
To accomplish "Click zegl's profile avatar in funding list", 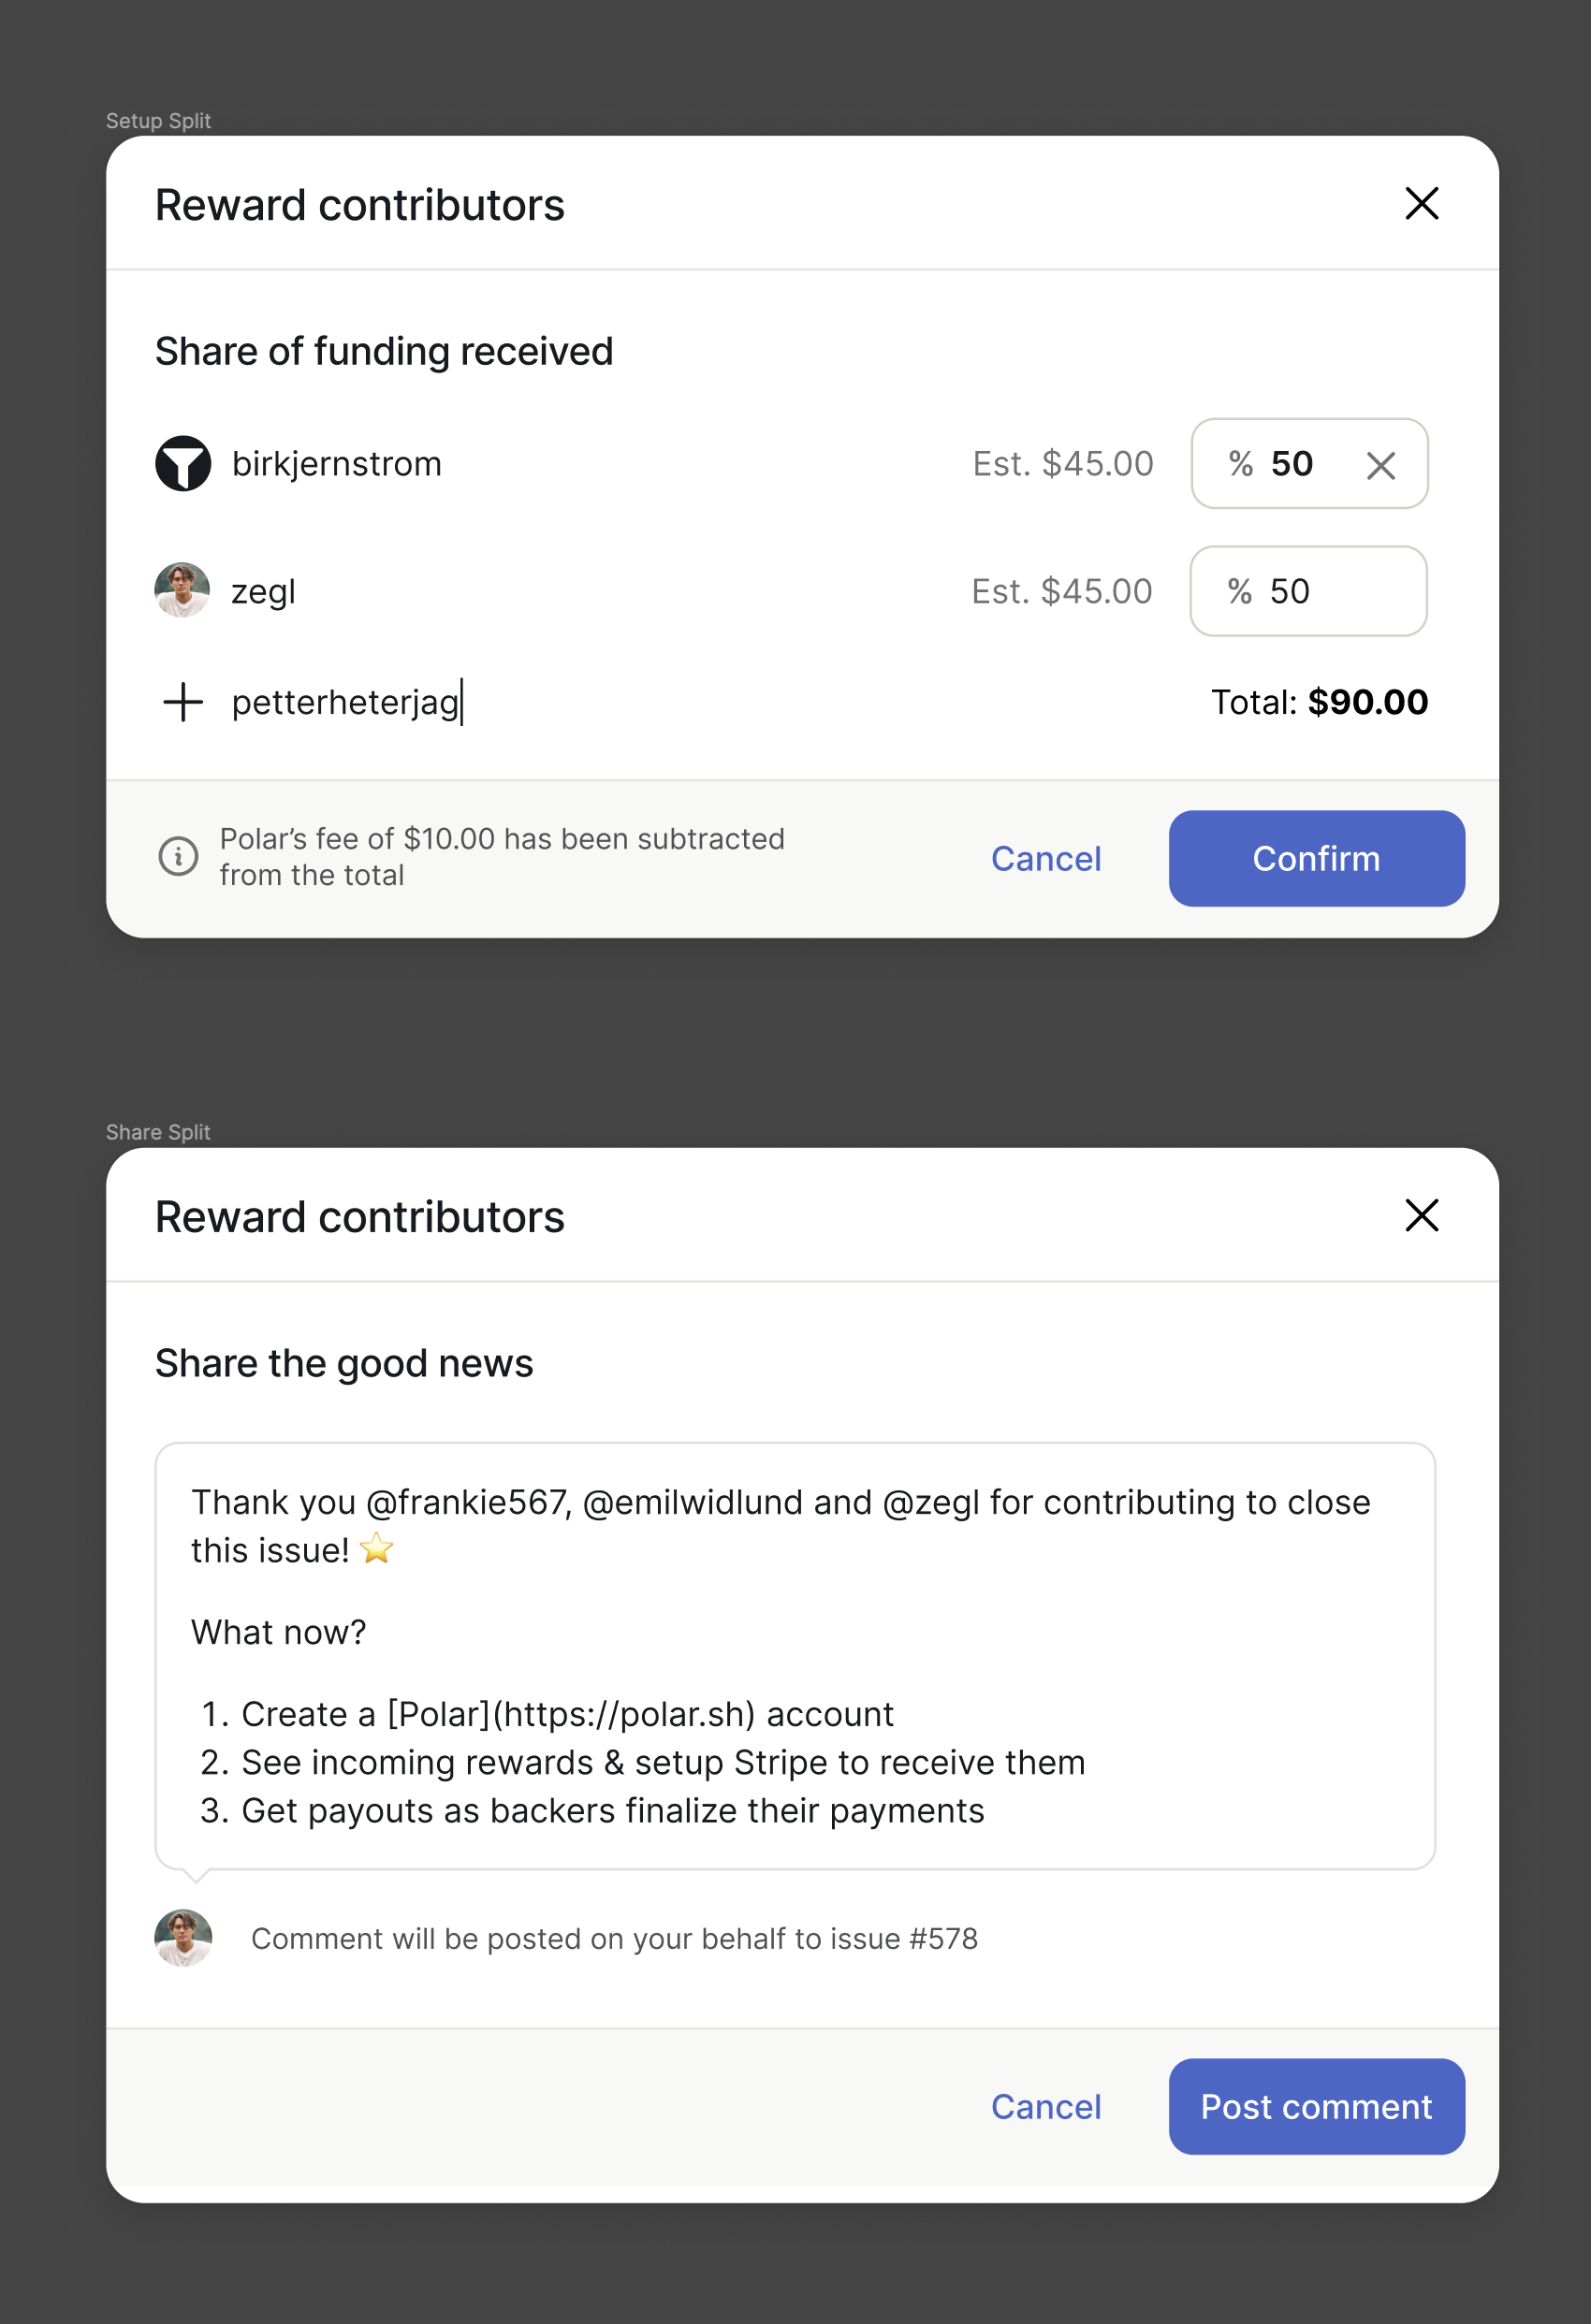I will coord(183,591).
